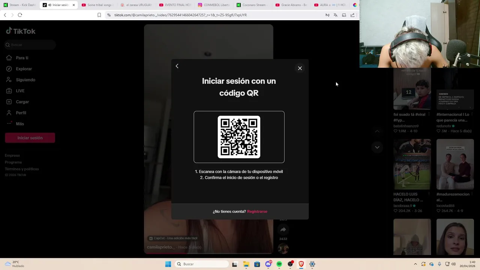Click the browser share icon
The height and width of the screenshot is (270, 480).
[352, 15]
